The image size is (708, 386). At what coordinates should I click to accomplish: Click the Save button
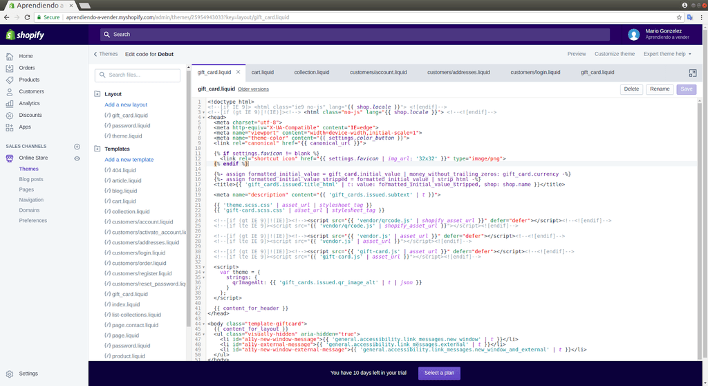pos(687,89)
